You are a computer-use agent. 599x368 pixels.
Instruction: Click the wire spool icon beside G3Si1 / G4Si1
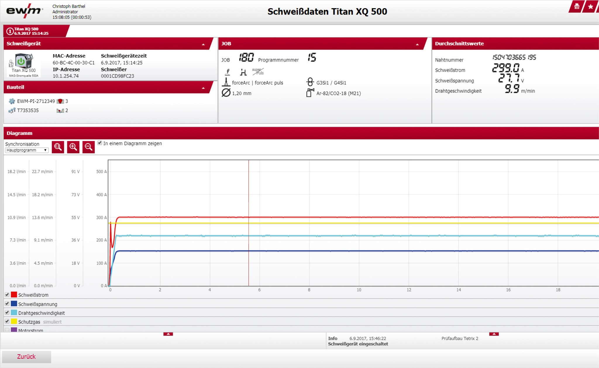pyautogui.click(x=310, y=82)
